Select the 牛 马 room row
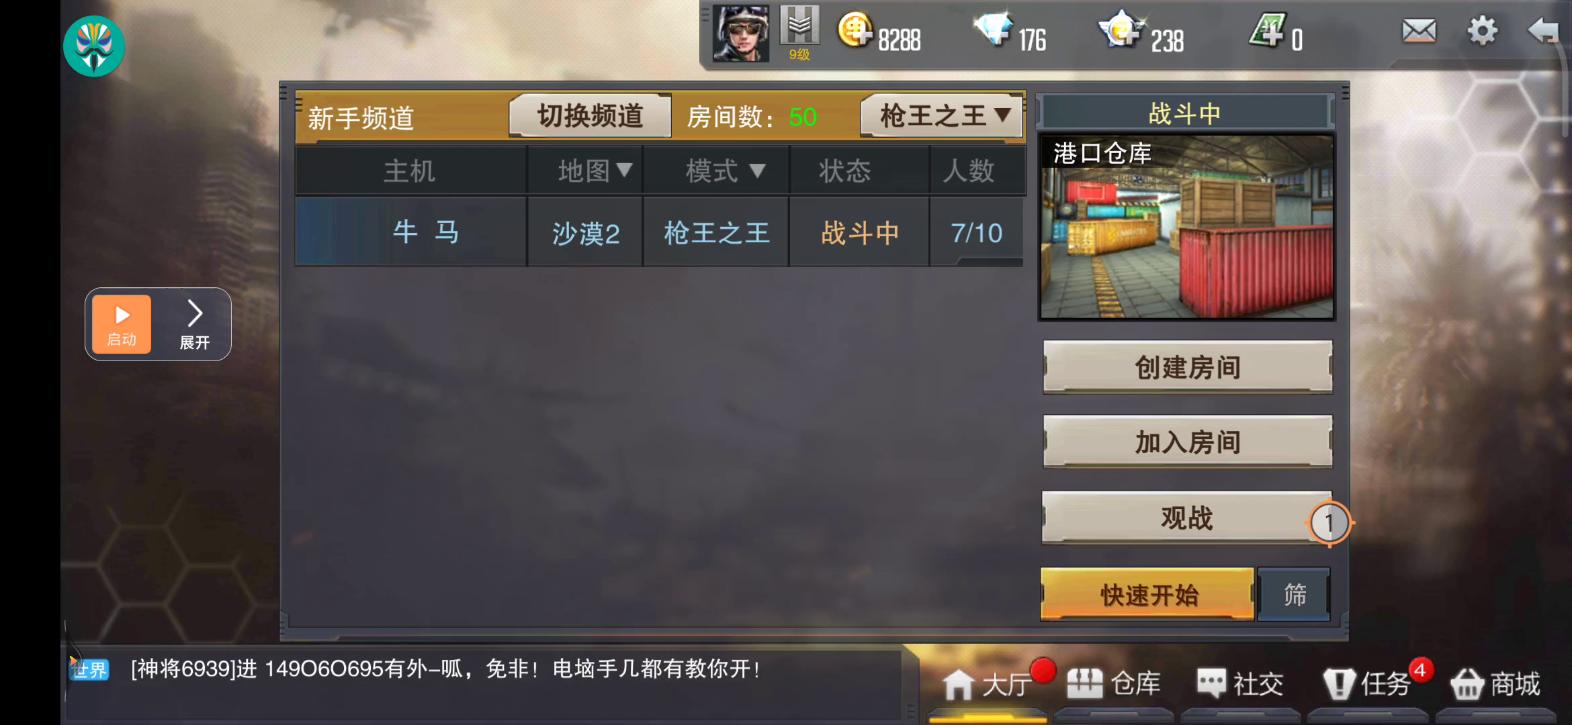1572x725 pixels. coord(660,232)
